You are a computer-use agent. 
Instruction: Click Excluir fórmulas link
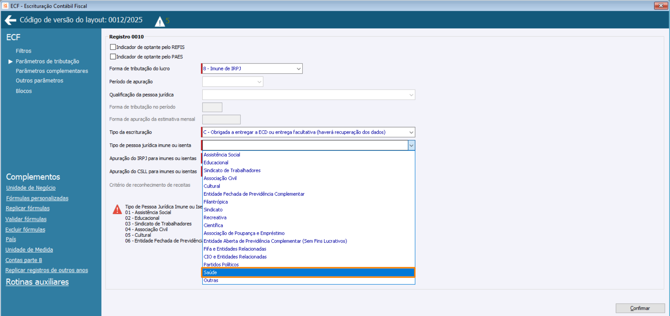(25, 230)
